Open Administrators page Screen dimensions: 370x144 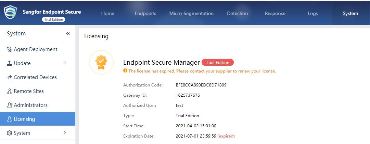point(38,105)
